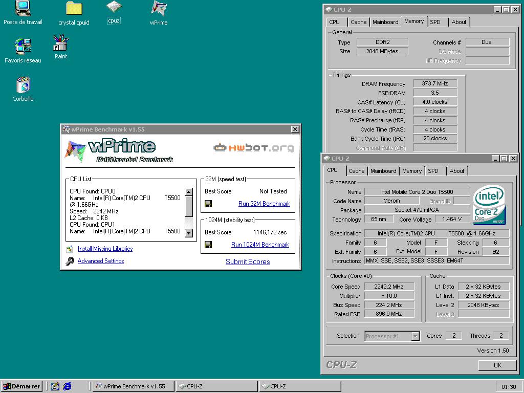The height and width of the screenshot is (393, 524).
Task: Open Advanced Settings link
Action: pos(101,261)
